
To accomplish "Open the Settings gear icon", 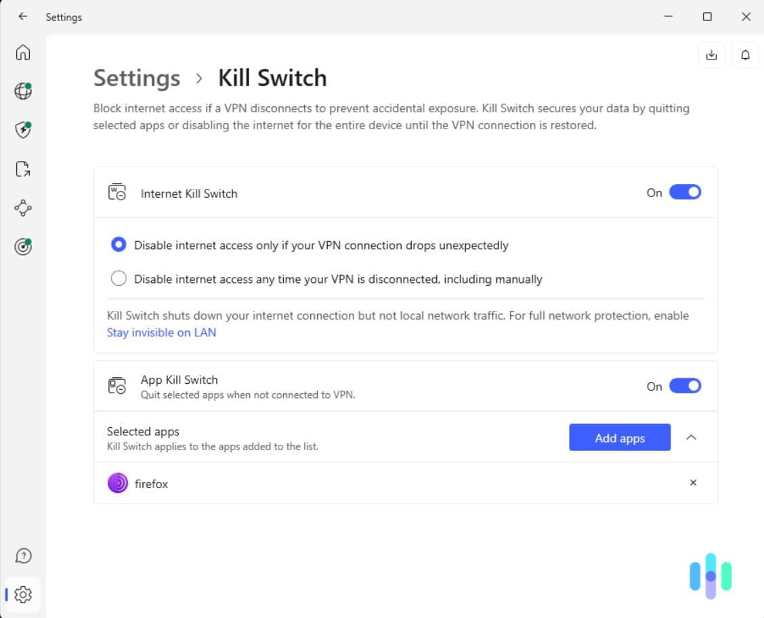I will point(23,594).
